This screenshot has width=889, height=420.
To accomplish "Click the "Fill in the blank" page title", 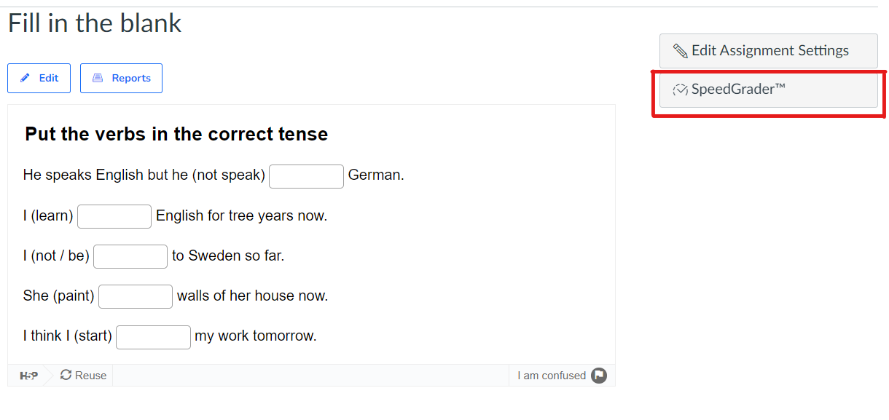I will click(95, 23).
